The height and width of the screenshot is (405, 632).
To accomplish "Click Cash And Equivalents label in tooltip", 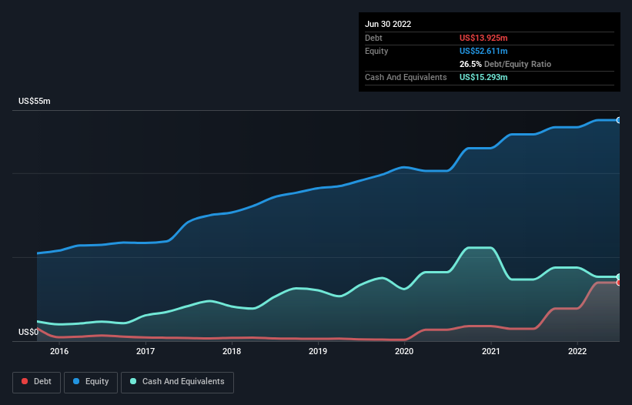I will coord(406,77).
